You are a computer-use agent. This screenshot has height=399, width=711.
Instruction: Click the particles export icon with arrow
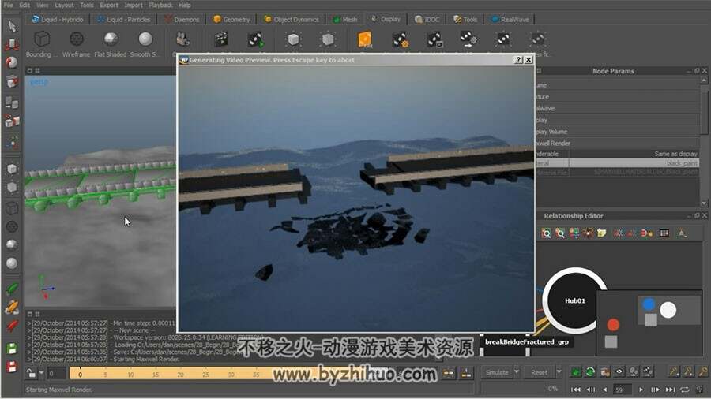(468, 39)
